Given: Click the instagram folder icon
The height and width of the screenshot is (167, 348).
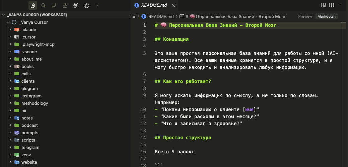Looking at the screenshot, I should point(17,96).
